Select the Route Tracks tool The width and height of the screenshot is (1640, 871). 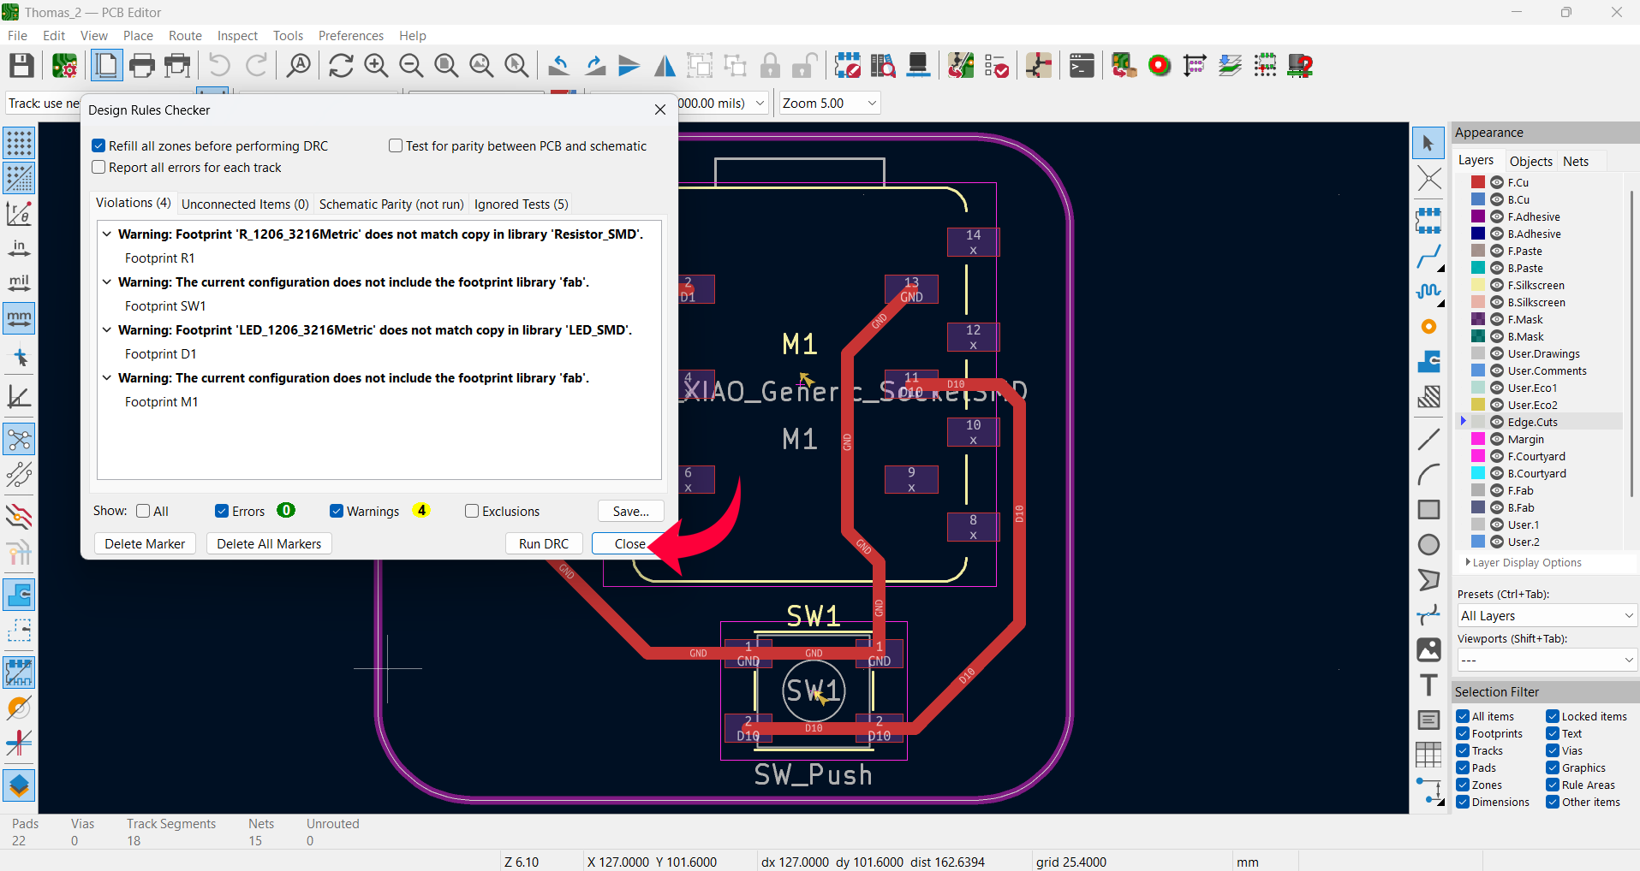(1428, 257)
